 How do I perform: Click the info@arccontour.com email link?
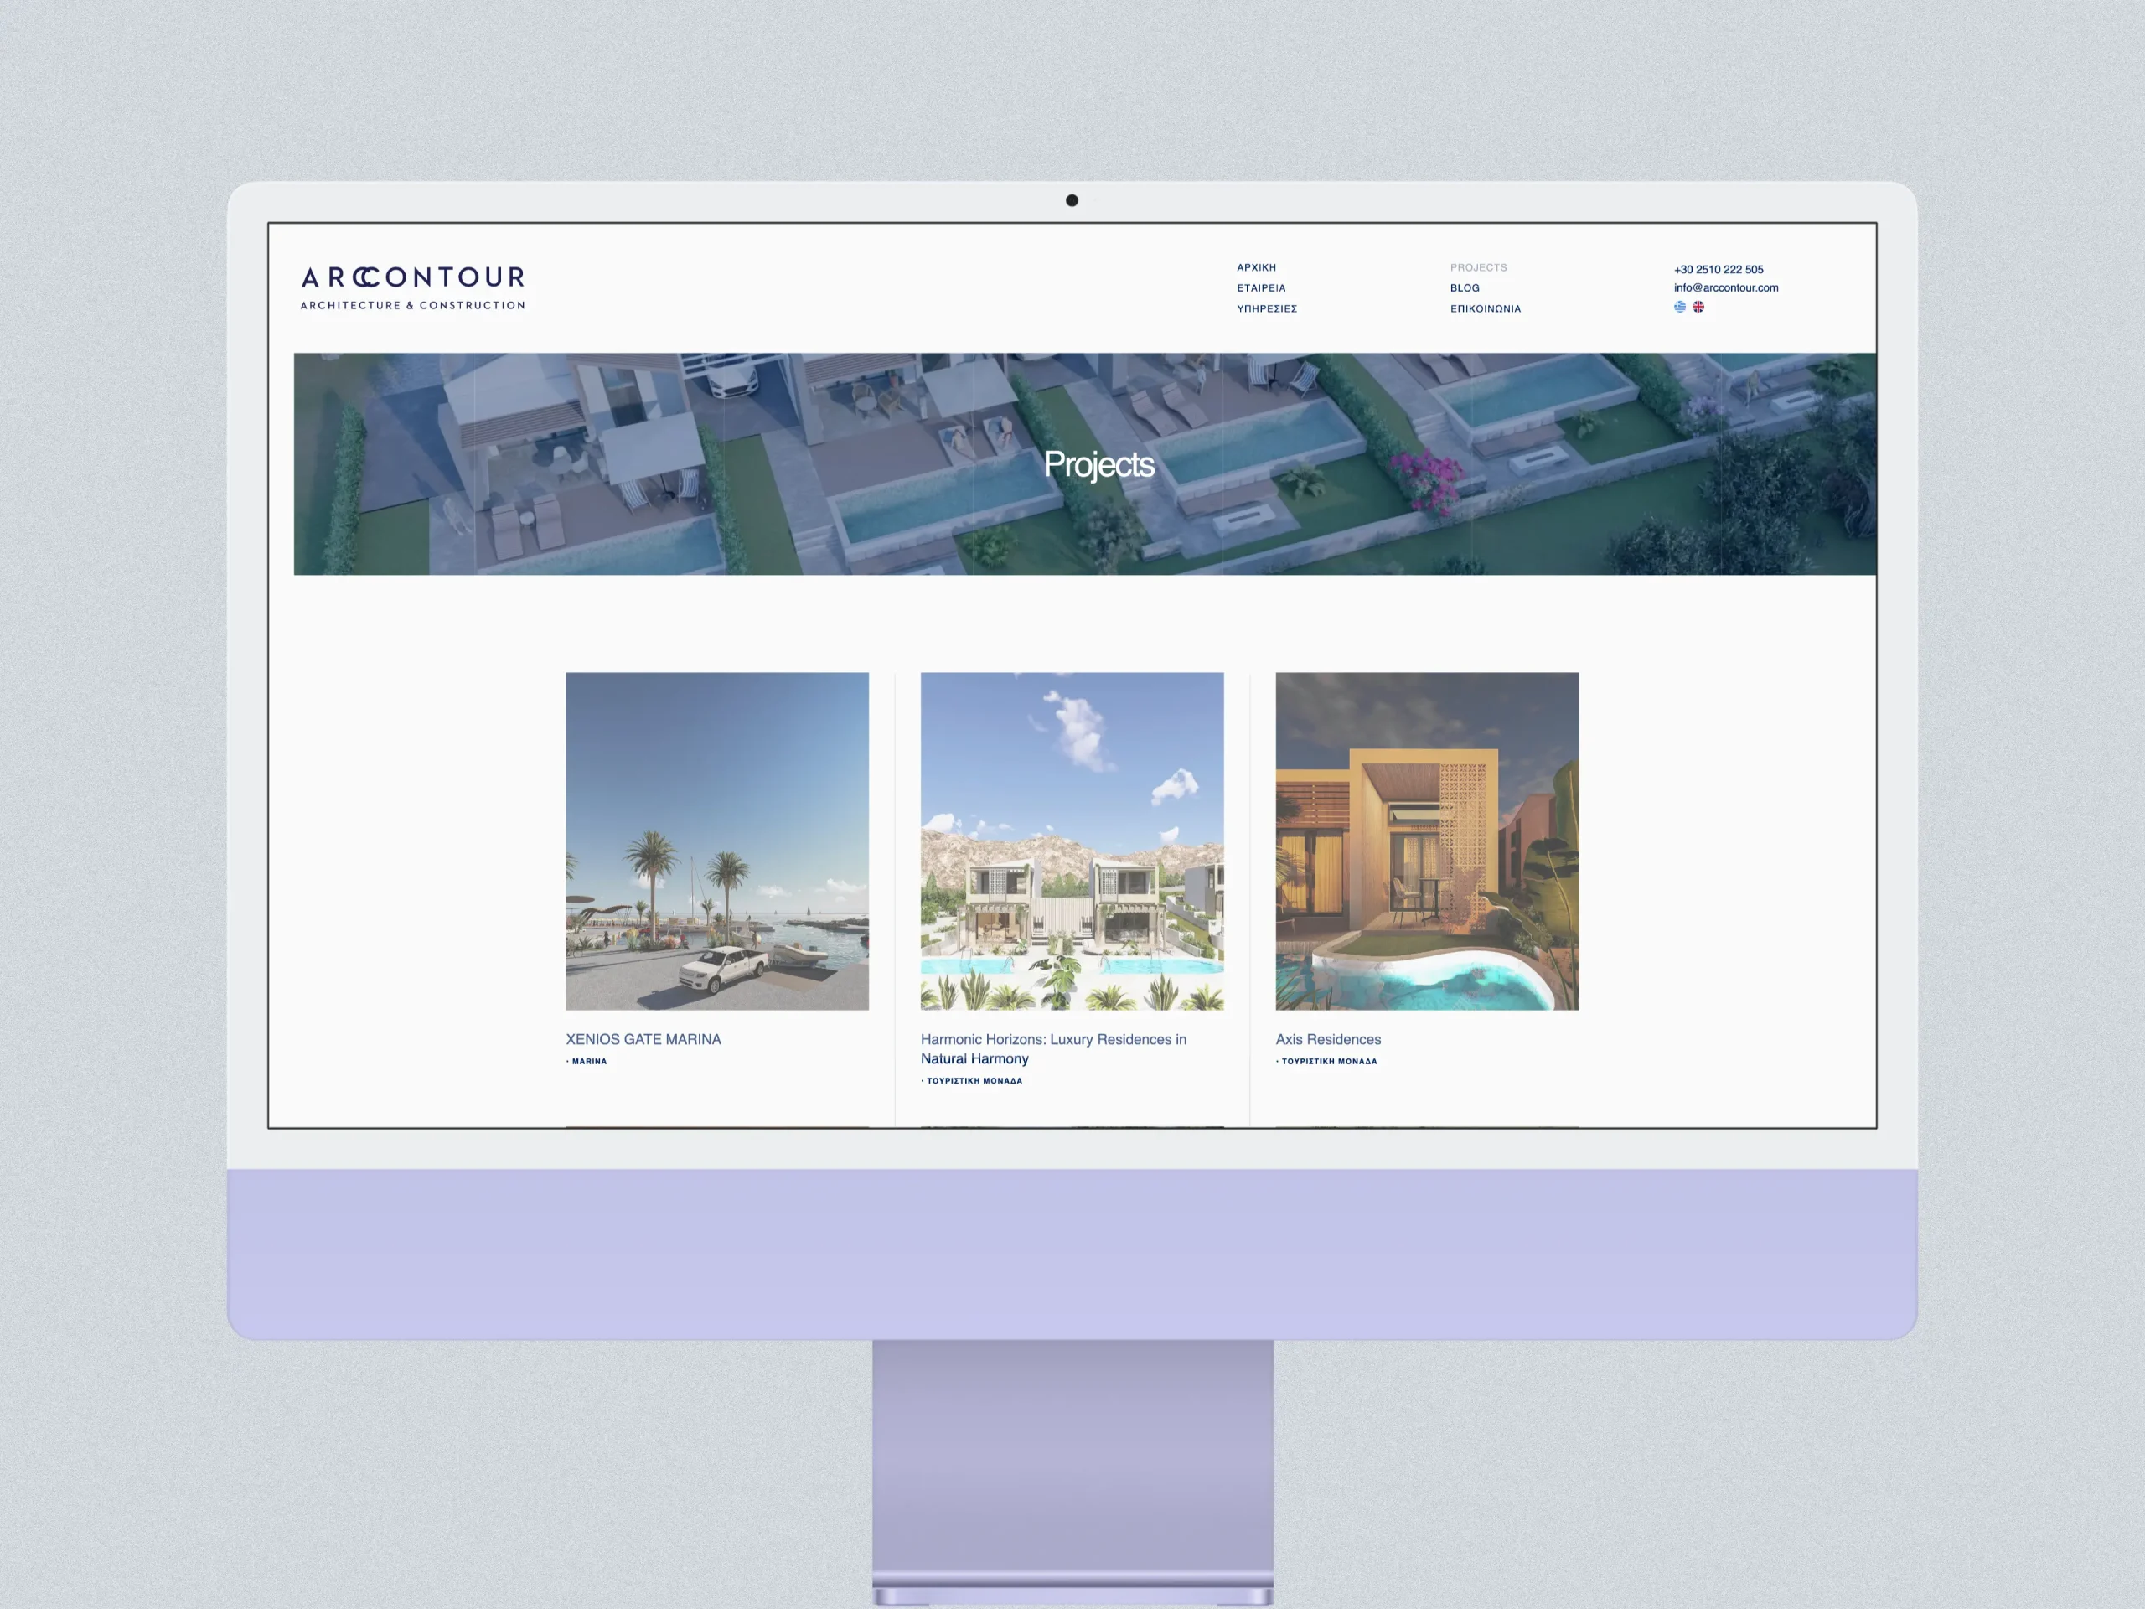1725,288
